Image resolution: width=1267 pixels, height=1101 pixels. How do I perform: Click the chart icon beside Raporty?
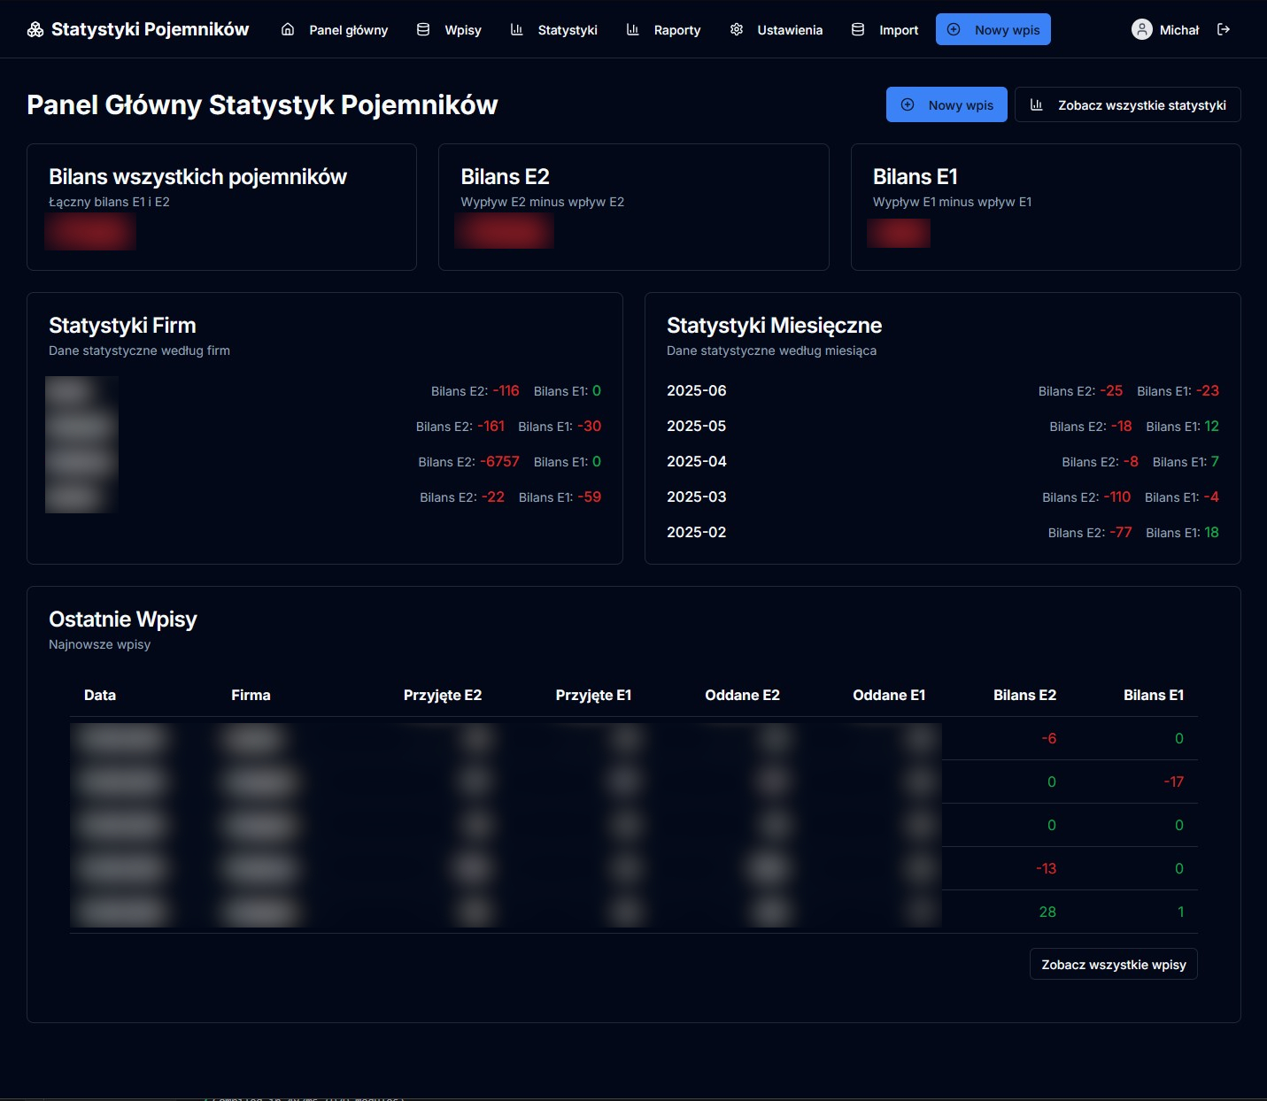click(632, 29)
